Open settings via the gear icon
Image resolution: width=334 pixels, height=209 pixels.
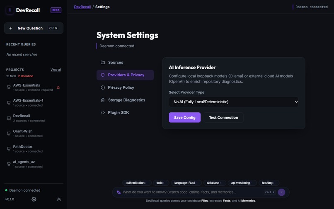[34, 199]
